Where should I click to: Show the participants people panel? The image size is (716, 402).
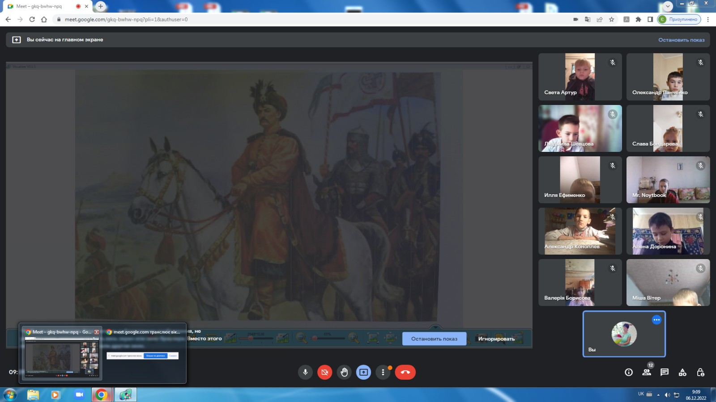coord(647,372)
